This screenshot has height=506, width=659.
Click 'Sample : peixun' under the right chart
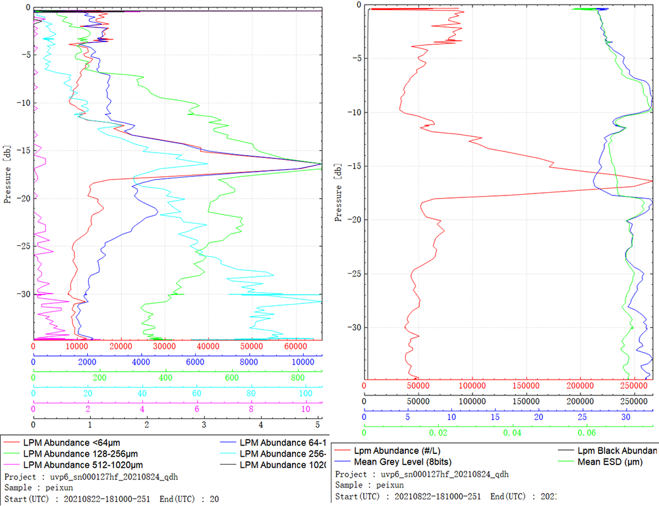tap(370, 484)
